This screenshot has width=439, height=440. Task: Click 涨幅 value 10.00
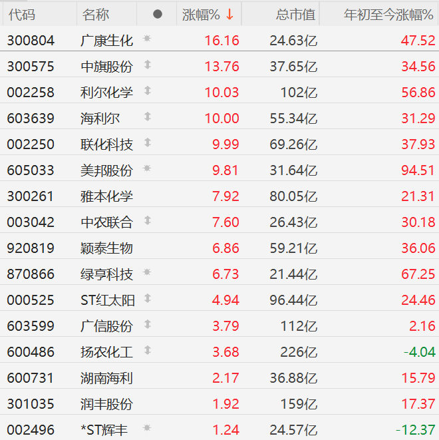point(221,118)
